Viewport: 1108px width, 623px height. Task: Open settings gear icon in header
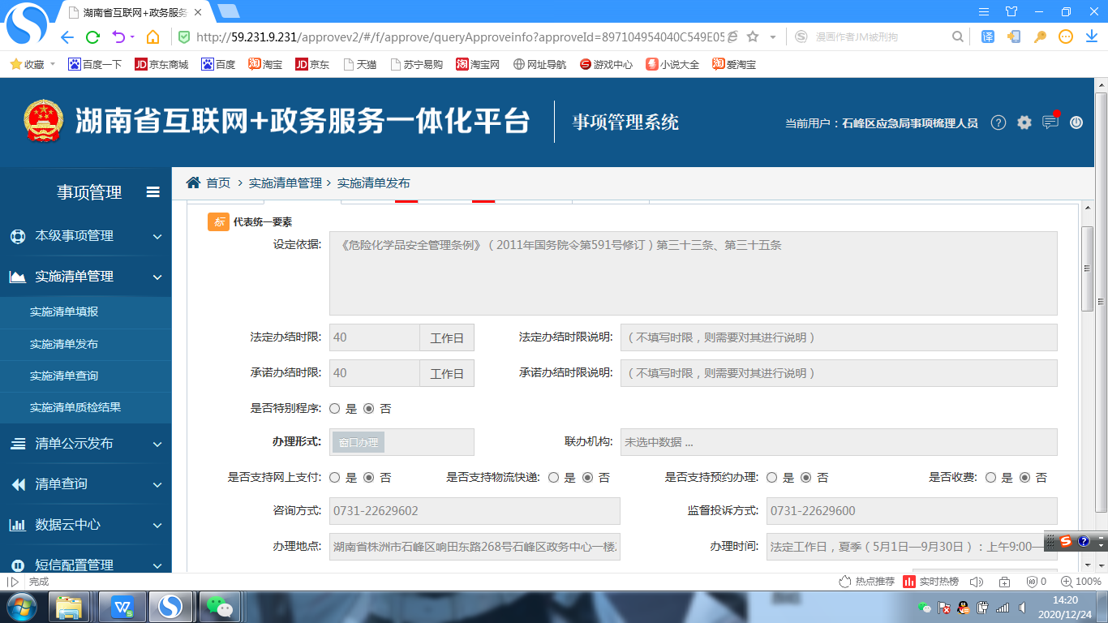click(1024, 122)
